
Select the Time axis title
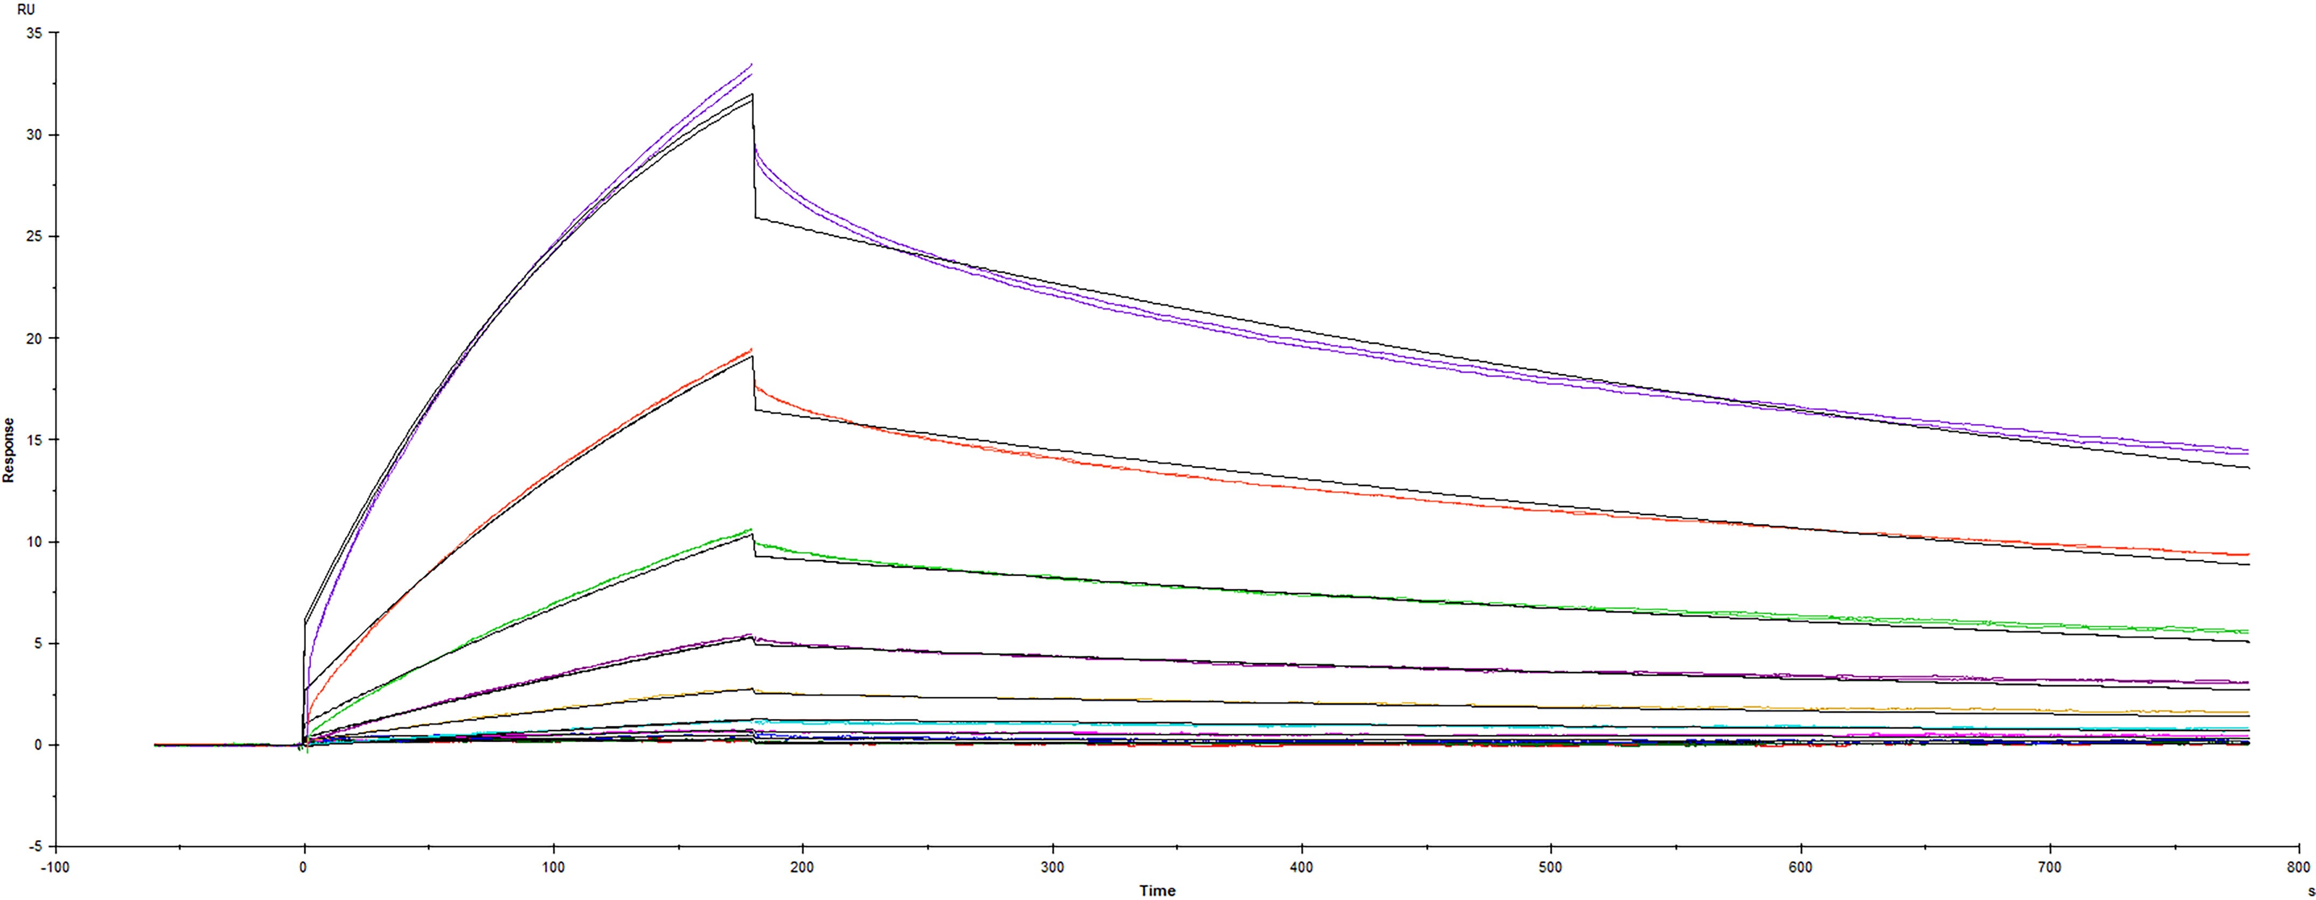[x=1157, y=890]
